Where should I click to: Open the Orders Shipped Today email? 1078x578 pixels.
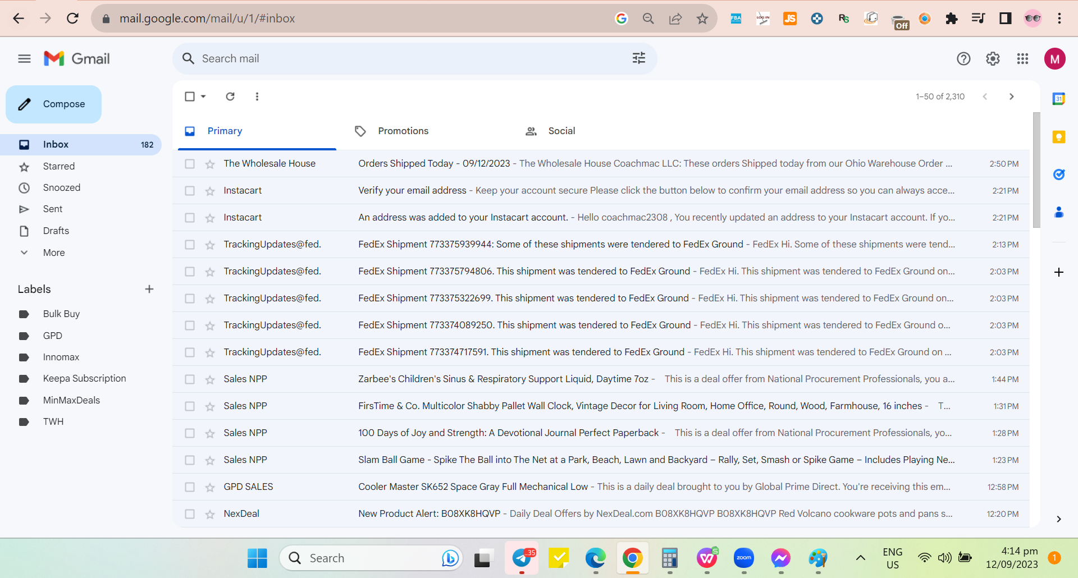601,164
